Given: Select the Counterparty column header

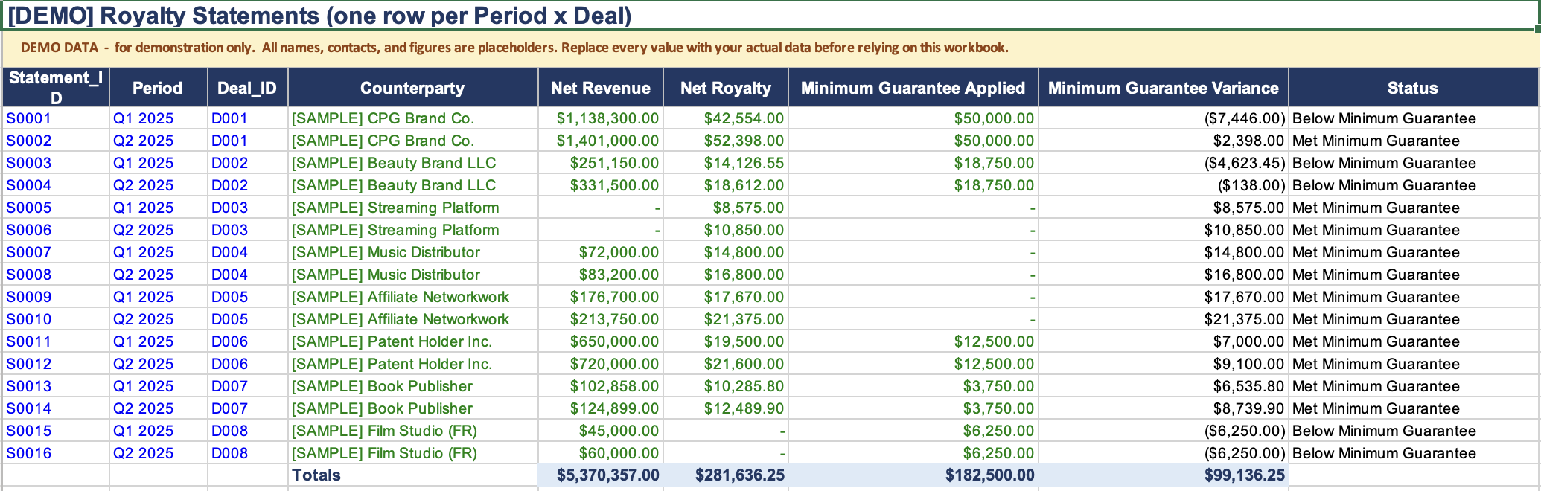Looking at the screenshot, I should [412, 87].
